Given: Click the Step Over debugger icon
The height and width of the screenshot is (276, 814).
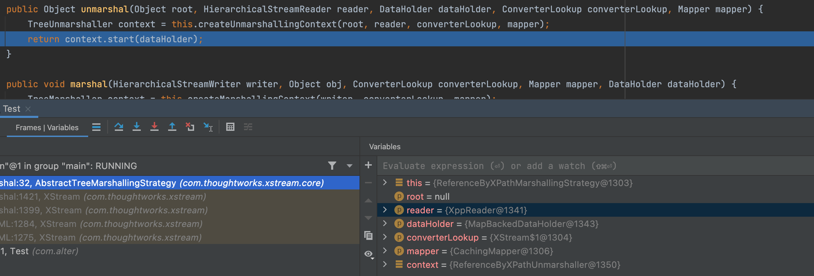Looking at the screenshot, I should pyautogui.click(x=119, y=127).
